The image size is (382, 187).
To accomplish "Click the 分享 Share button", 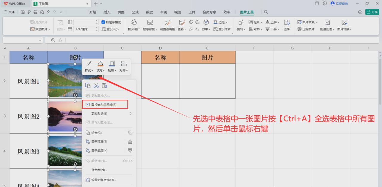I will pyautogui.click(x=372, y=12).
